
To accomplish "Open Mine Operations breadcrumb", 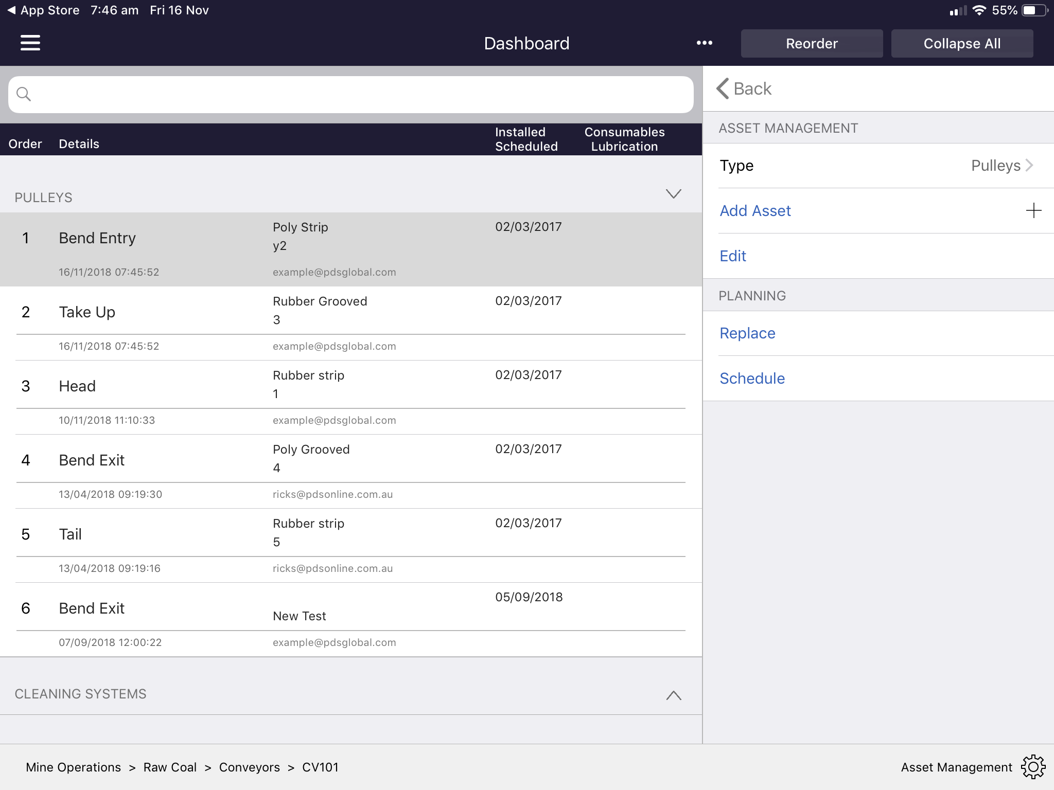I will (x=73, y=767).
